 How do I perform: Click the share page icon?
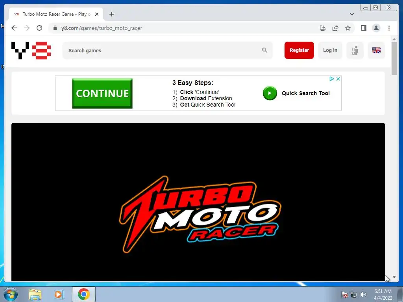coord(335,28)
